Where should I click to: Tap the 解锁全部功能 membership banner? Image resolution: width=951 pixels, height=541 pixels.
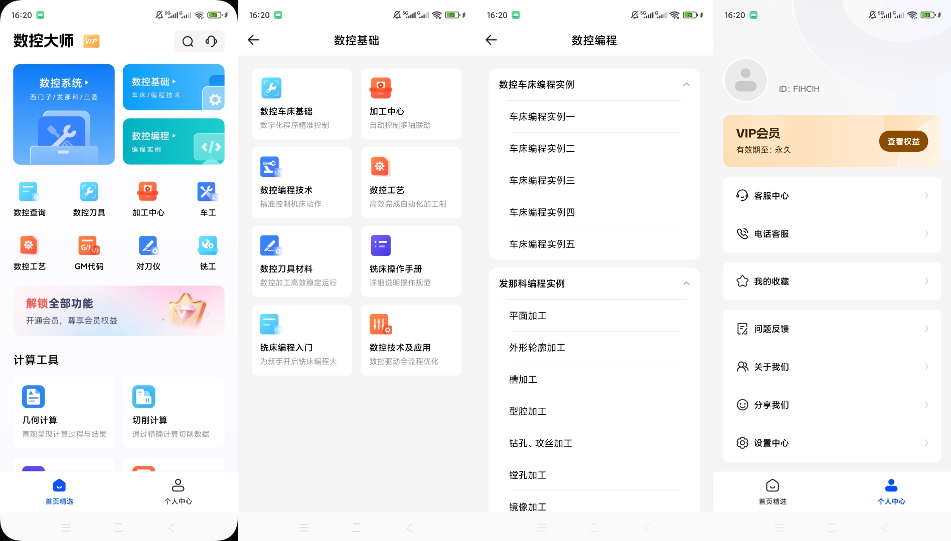pos(119,311)
